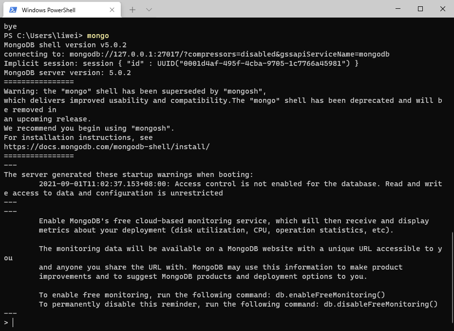Maximize the terminal window
The height and width of the screenshot is (331, 454).
coord(420,9)
